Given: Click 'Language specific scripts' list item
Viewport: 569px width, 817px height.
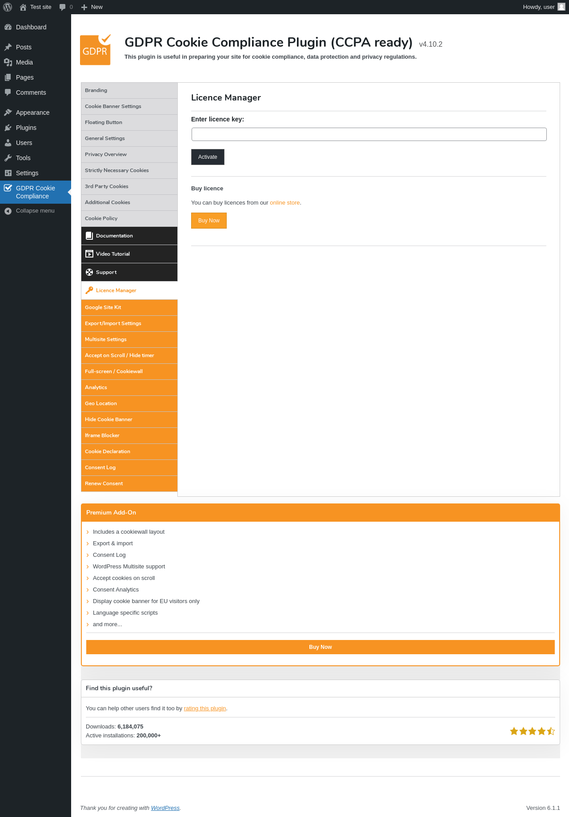Looking at the screenshot, I should [x=125, y=613].
